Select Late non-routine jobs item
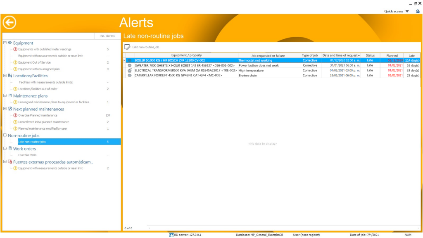Viewport: 423px width, 238px height. pos(69,142)
